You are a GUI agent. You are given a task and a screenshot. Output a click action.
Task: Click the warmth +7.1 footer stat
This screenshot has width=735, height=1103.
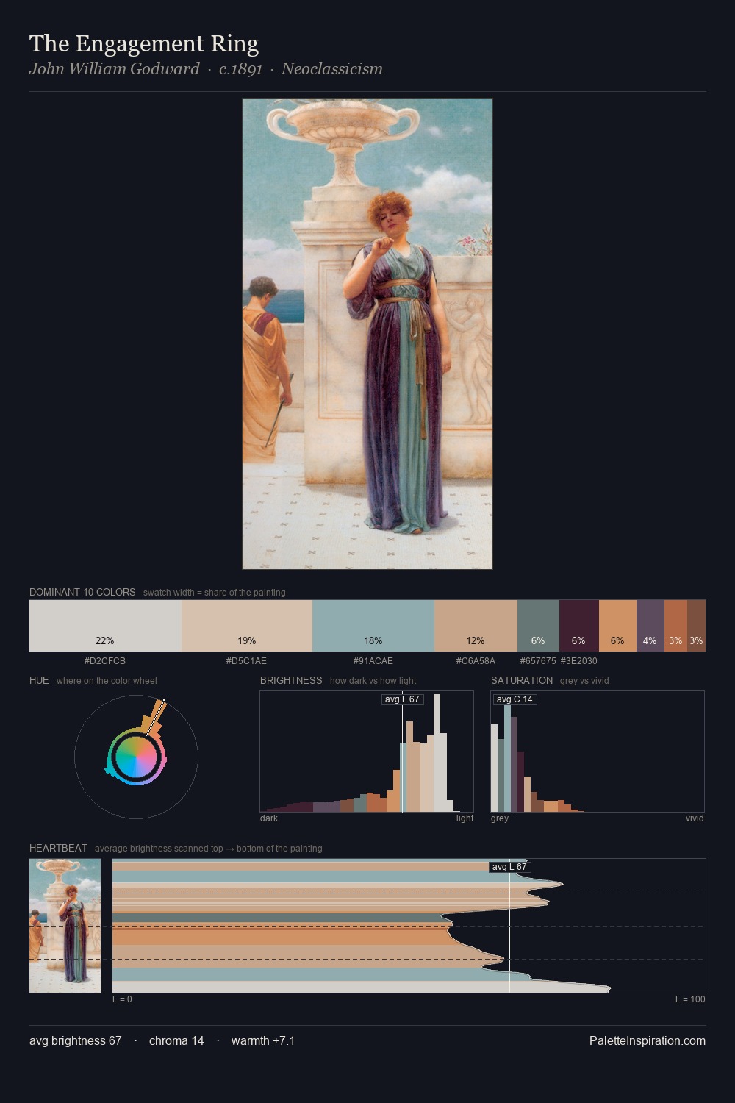(263, 1040)
